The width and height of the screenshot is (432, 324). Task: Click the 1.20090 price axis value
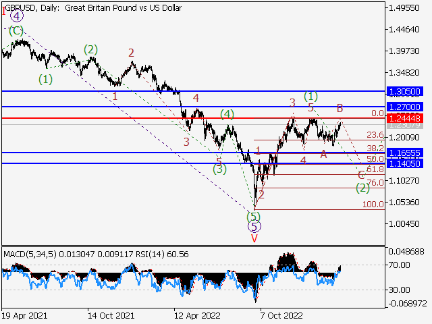(404, 138)
